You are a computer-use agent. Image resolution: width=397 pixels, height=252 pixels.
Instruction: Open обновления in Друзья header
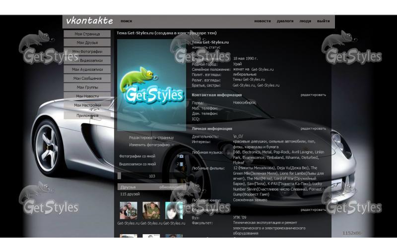(x=171, y=187)
